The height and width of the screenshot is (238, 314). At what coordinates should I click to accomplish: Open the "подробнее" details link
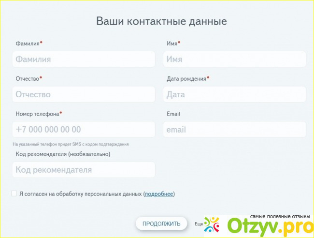tap(159, 194)
